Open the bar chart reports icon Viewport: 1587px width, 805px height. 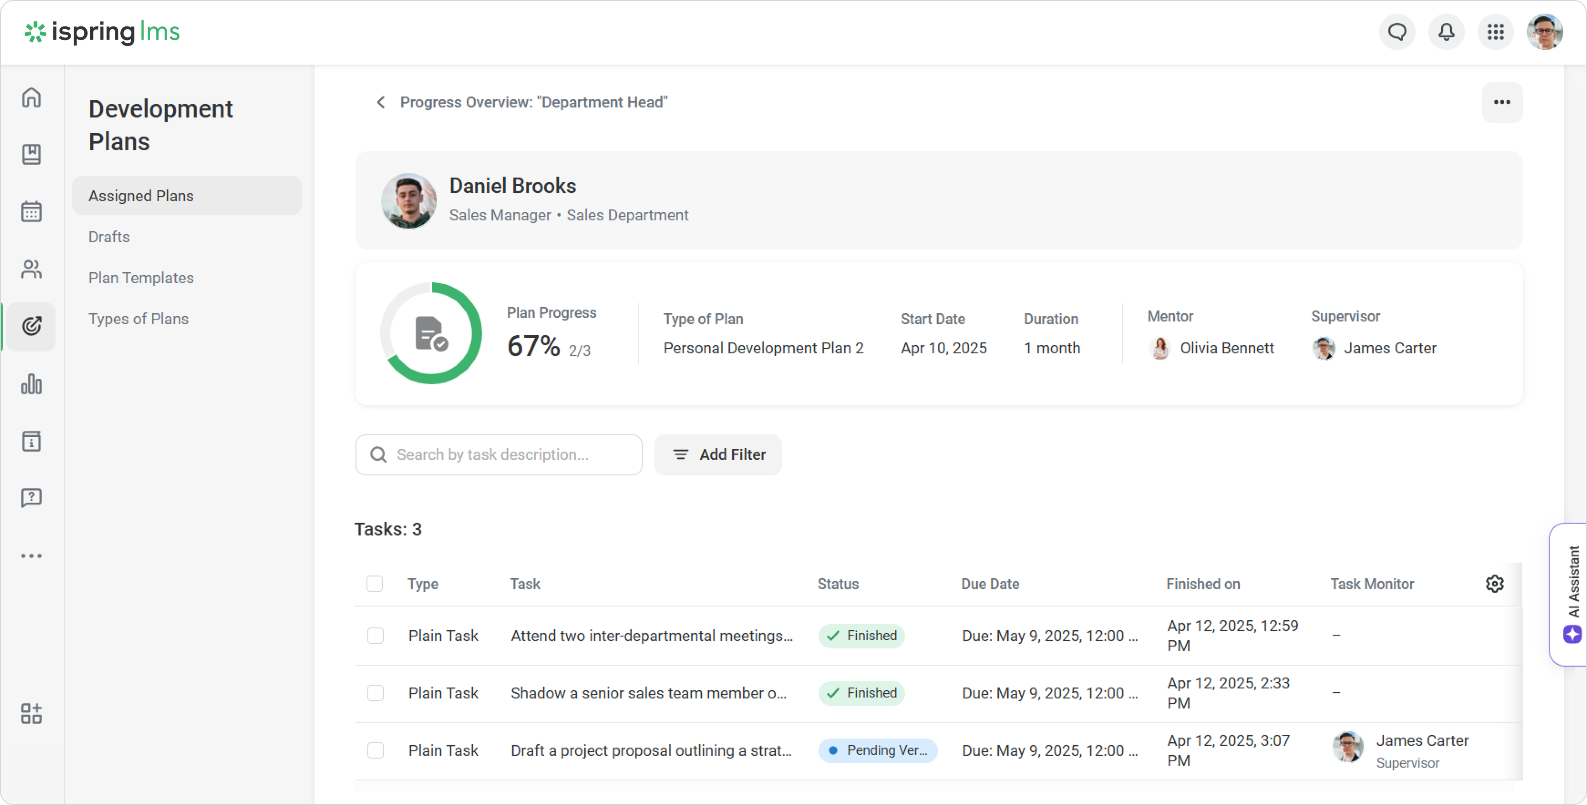coord(31,384)
